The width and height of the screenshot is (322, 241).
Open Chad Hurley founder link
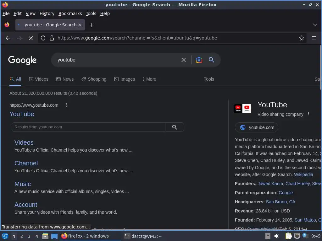pos(297,184)
